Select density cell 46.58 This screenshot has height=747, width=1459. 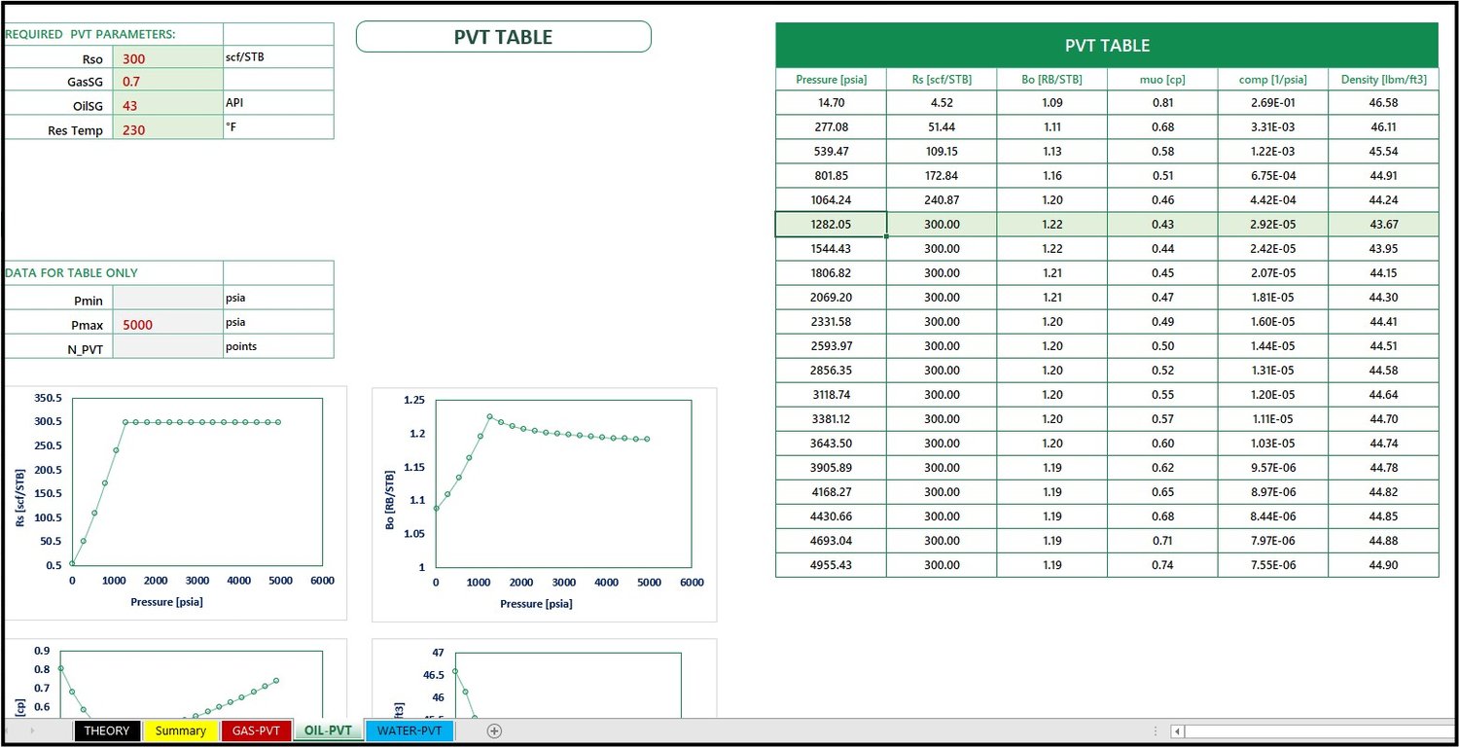pyautogui.click(x=1383, y=102)
